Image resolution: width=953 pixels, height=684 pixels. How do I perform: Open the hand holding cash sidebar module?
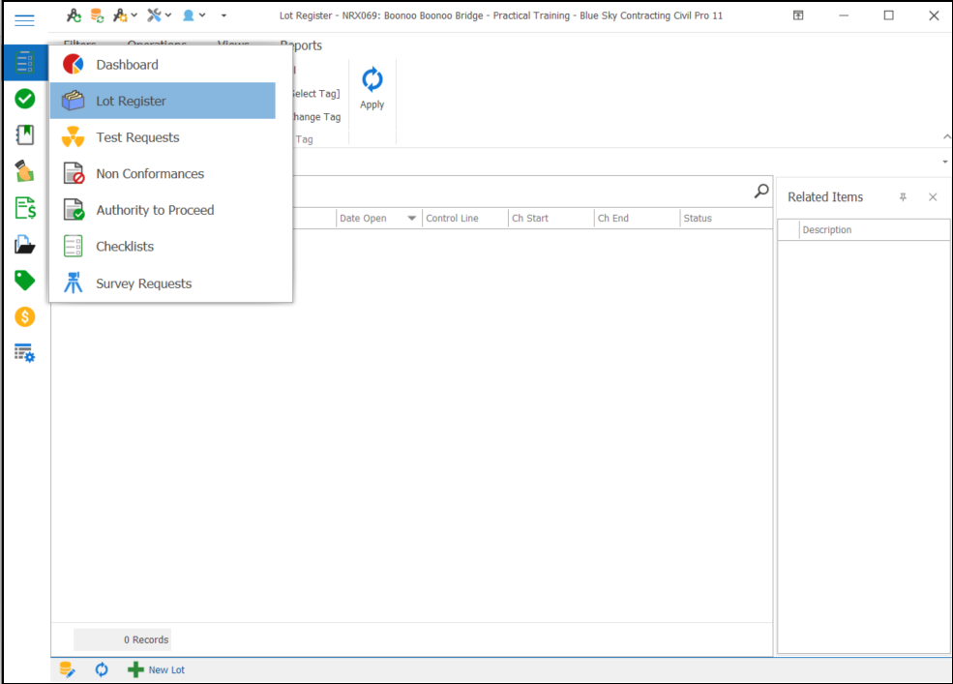tap(25, 171)
